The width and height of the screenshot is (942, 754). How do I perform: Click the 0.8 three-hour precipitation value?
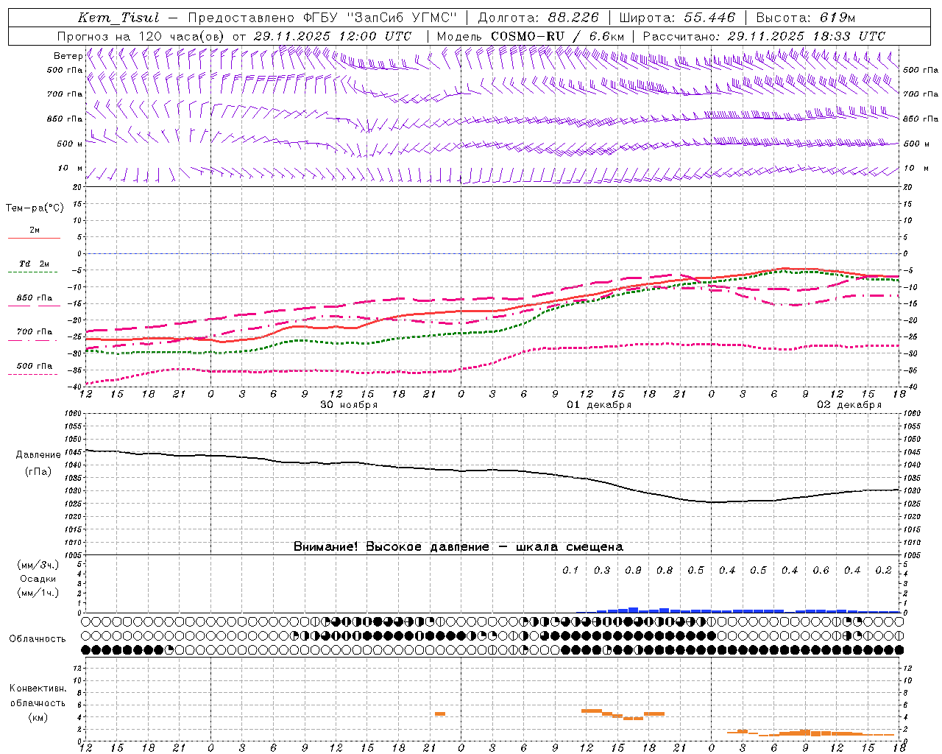665,570
